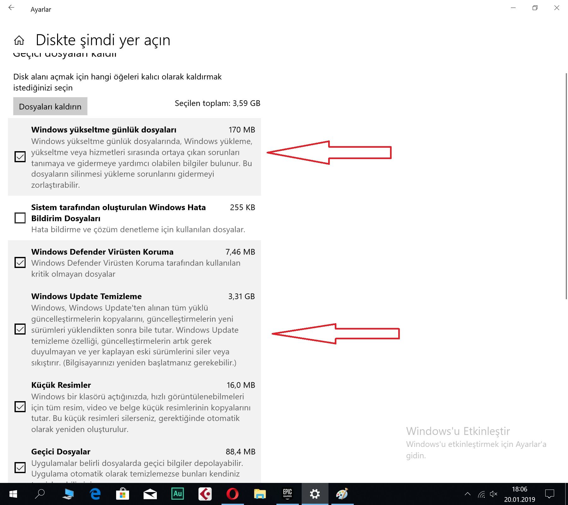
Task: Click the '7,46 MB' size value
Action: point(240,252)
